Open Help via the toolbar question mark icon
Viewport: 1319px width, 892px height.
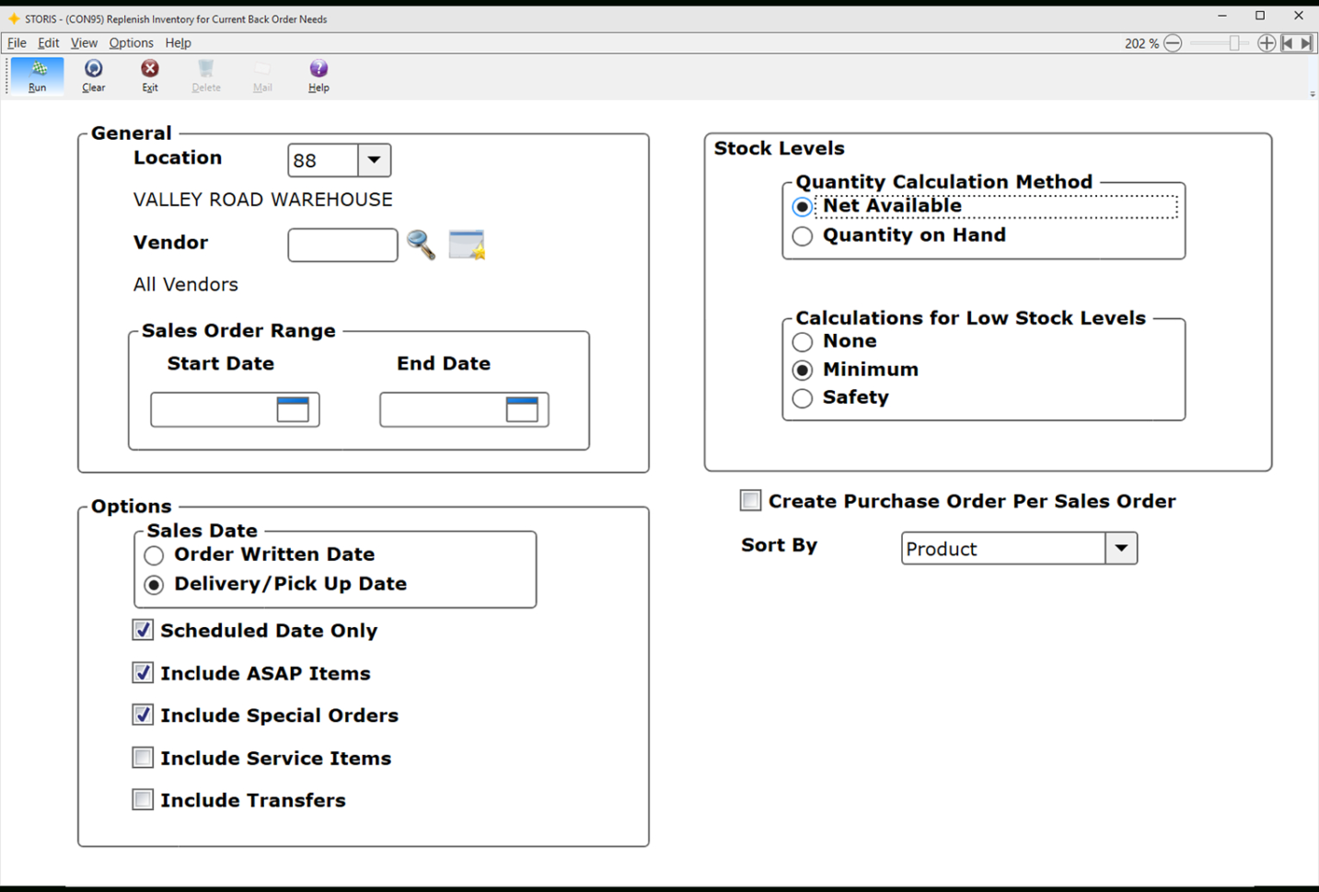click(318, 75)
